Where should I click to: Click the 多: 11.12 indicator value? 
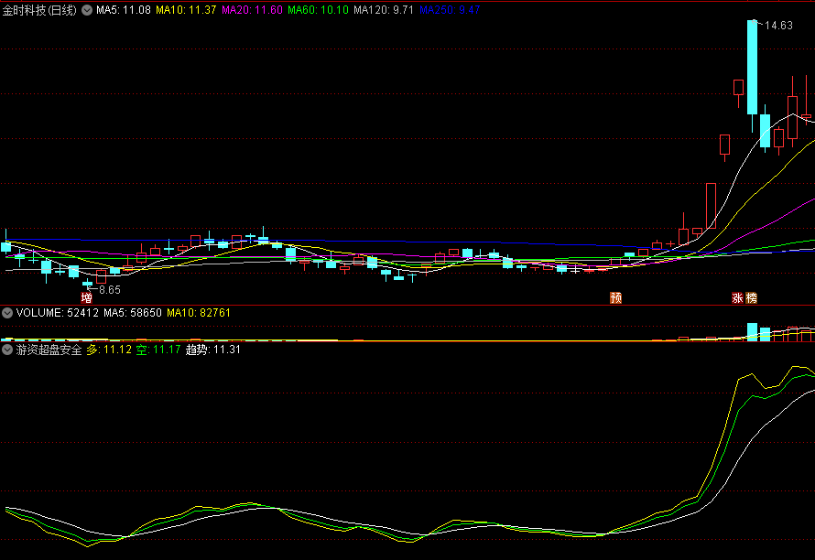(x=109, y=350)
